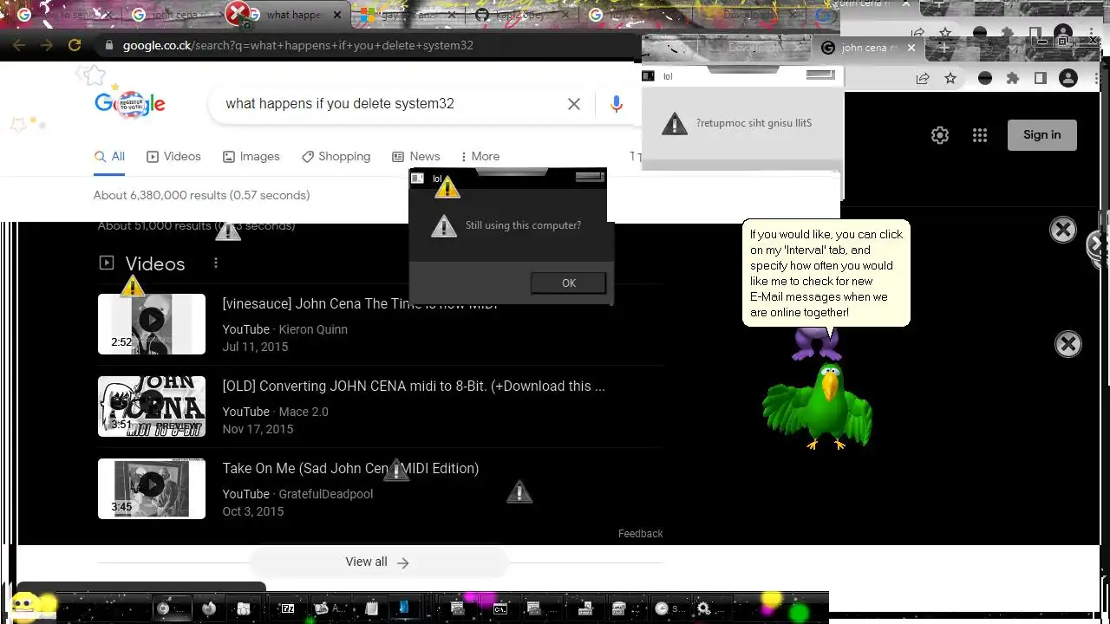Screen dimensions: 1110x624
Task: Open Google quick settings gear
Action: [x=940, y=135]
